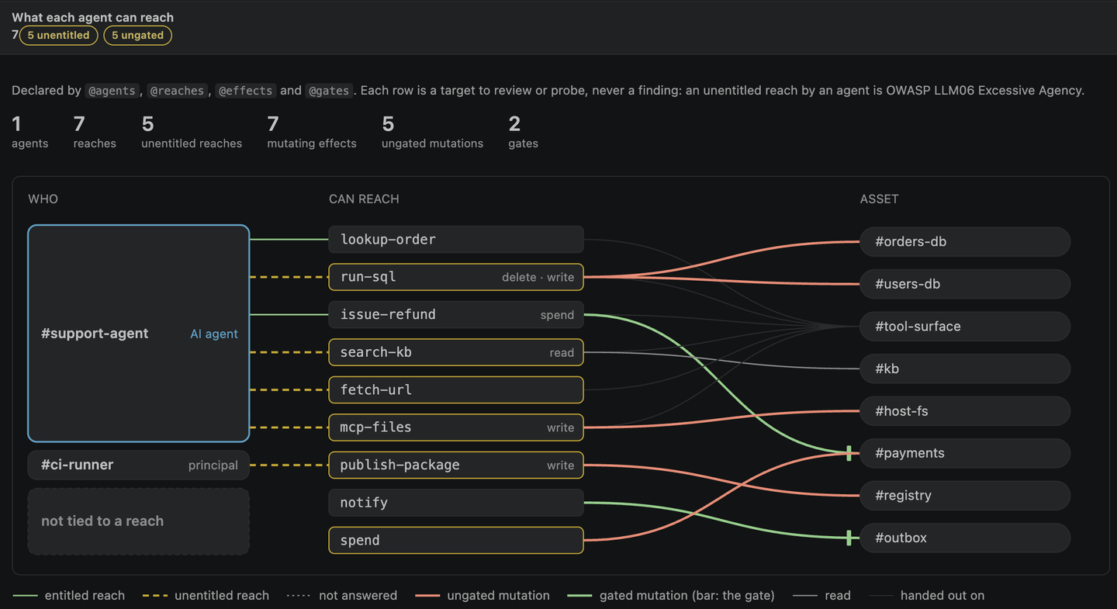Viewport: 1117px width, 609px height.
Task: Select the fetch-url reach
Action: 456,389
